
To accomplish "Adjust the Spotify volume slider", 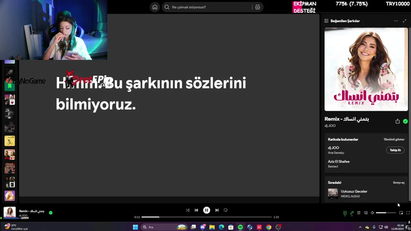I will (x=386, y=213).
